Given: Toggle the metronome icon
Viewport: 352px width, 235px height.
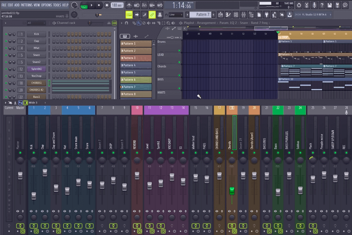Looking at the screenshot, I should [x=129, y=5].
